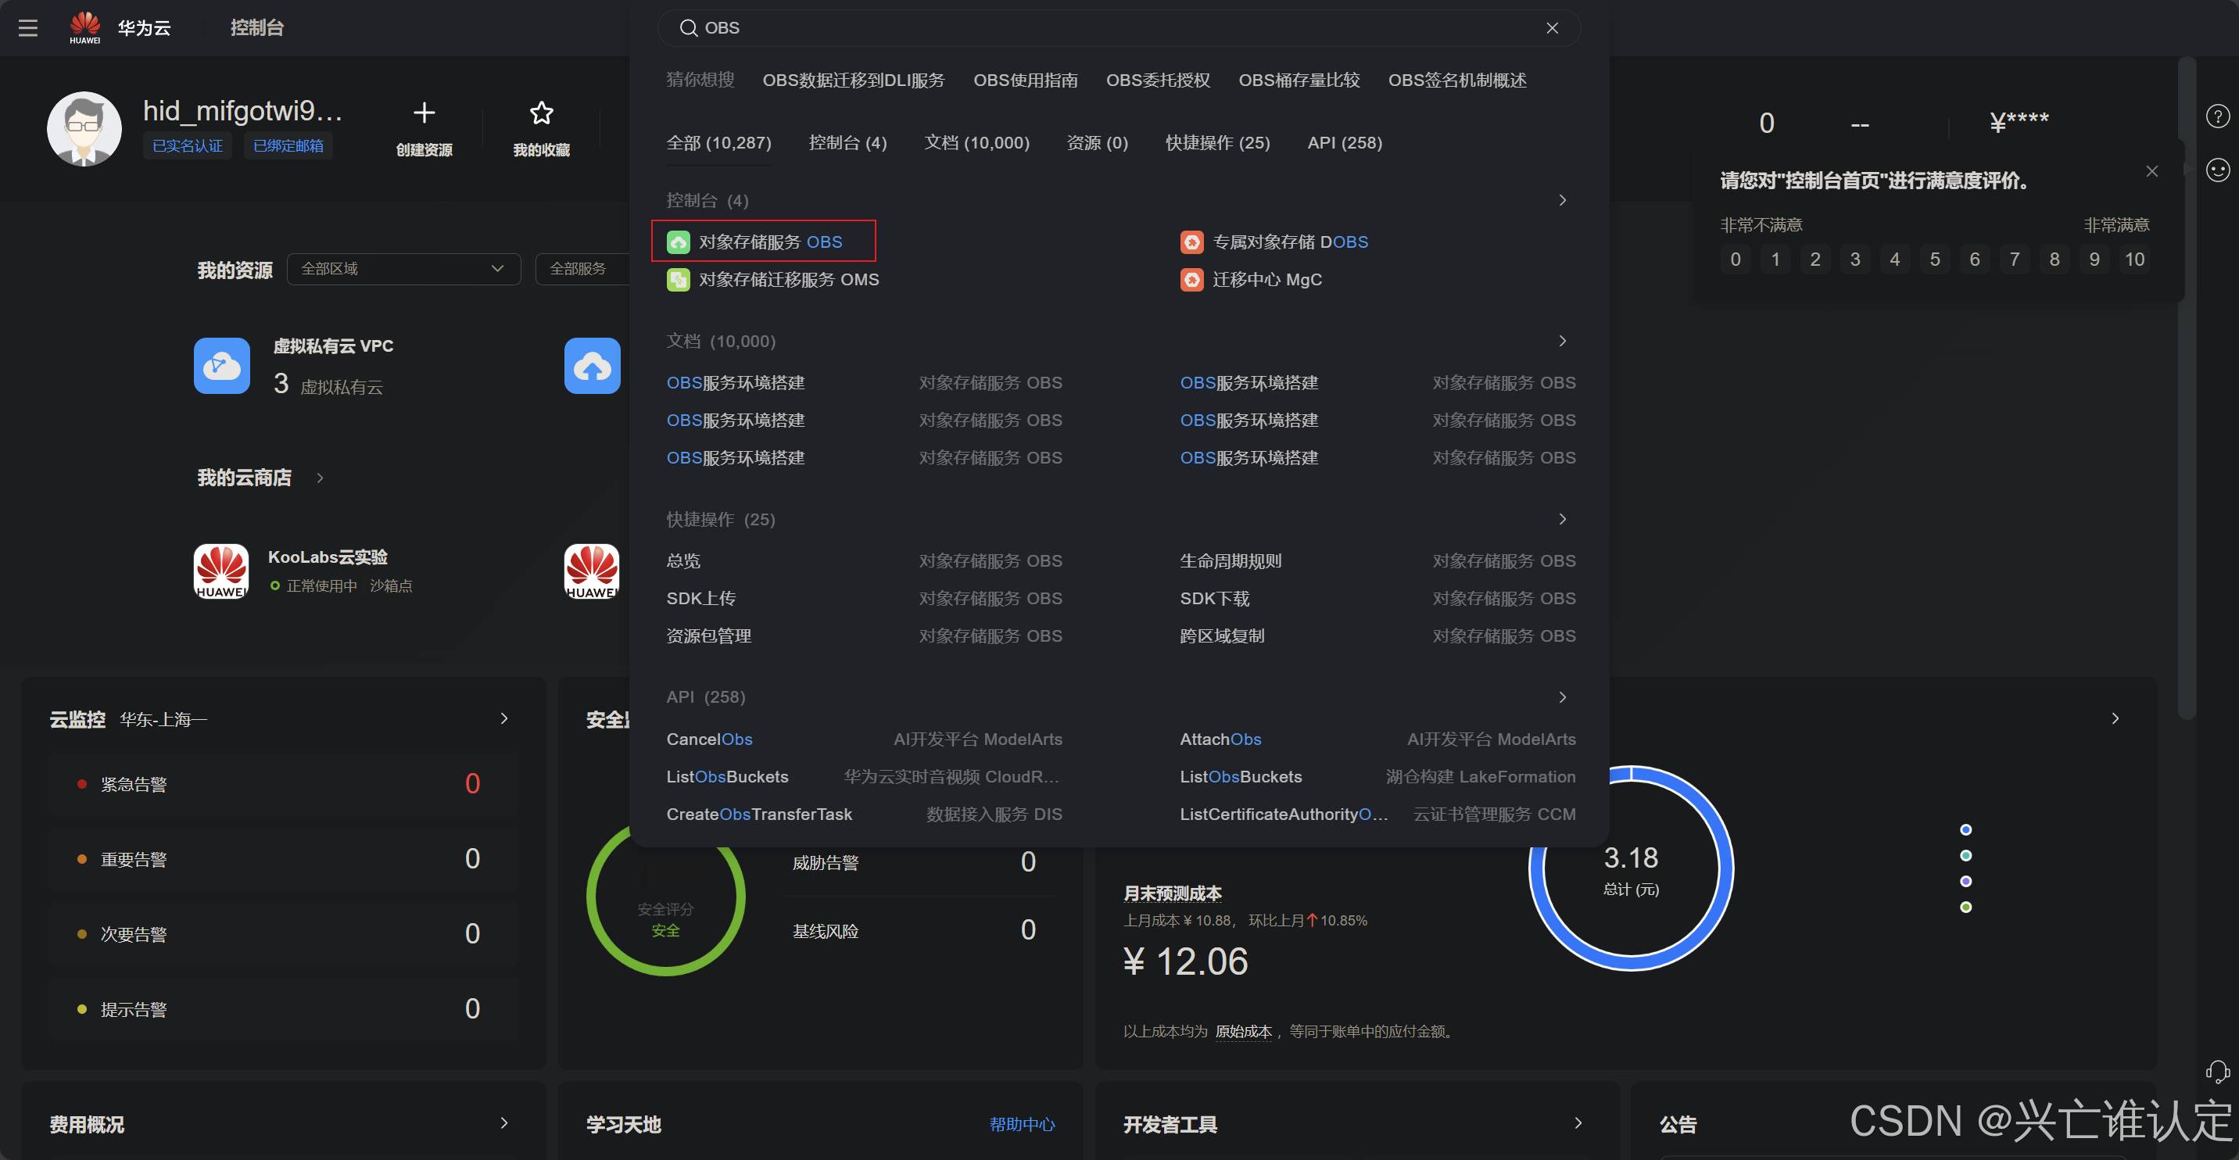Click suggestion OBS桶存量比较
This screenshot has width=2239, height=1160.
1299,80
